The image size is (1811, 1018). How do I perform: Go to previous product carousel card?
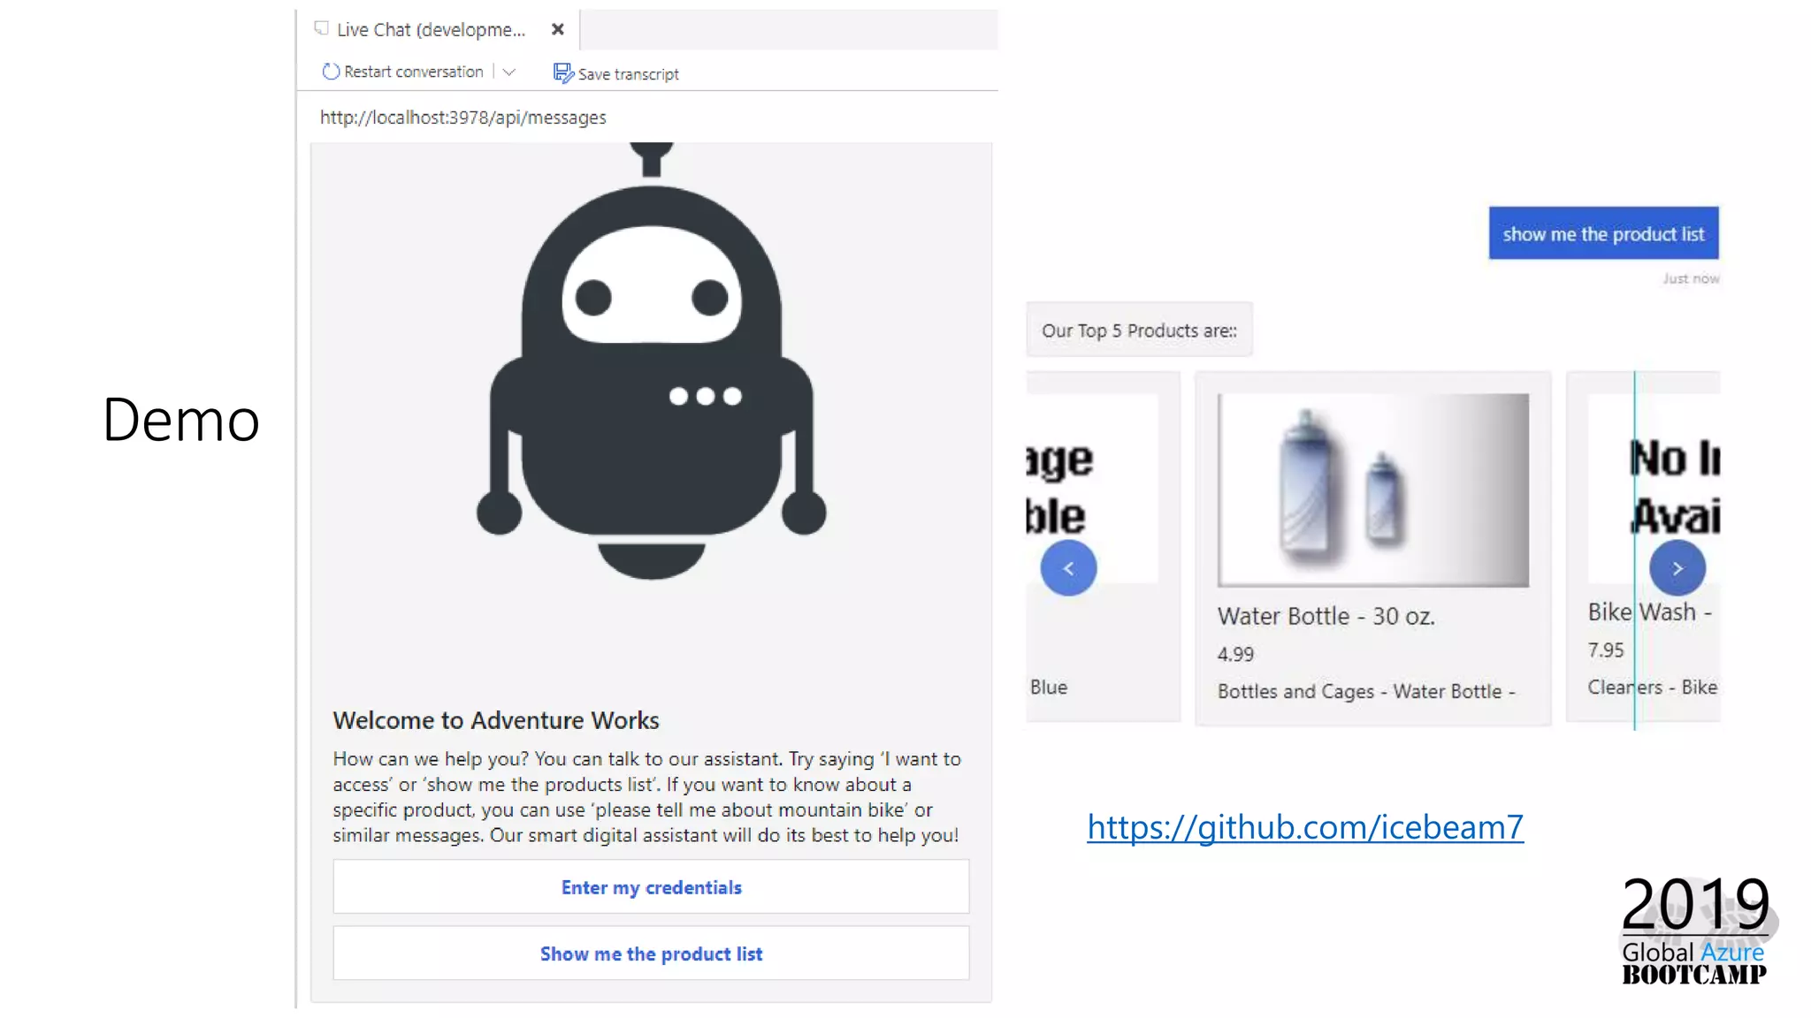click(1068, 568)
